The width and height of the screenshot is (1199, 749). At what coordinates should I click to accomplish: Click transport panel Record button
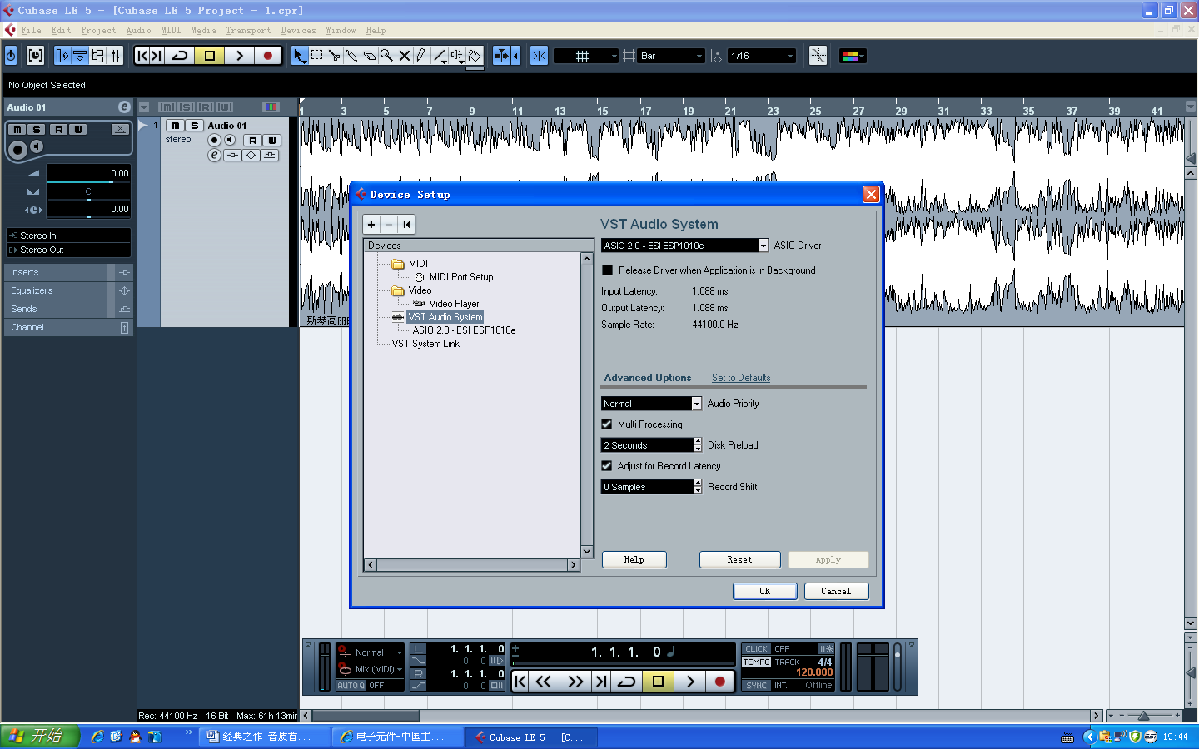pos(720,682)
